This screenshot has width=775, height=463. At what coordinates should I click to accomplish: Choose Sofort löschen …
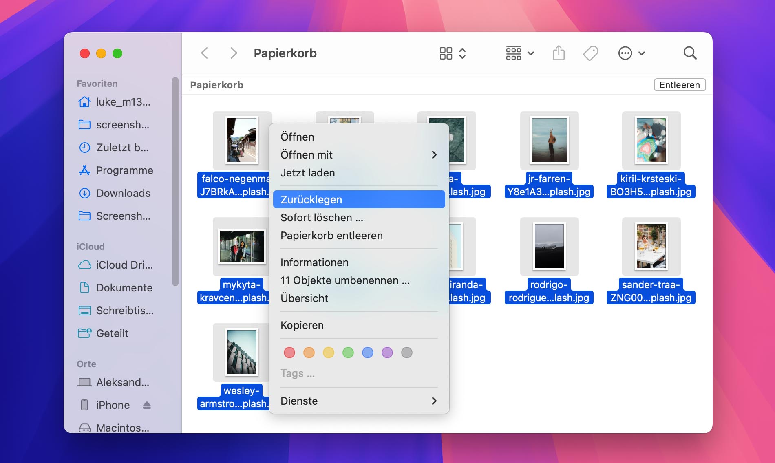tap(359, 218)
